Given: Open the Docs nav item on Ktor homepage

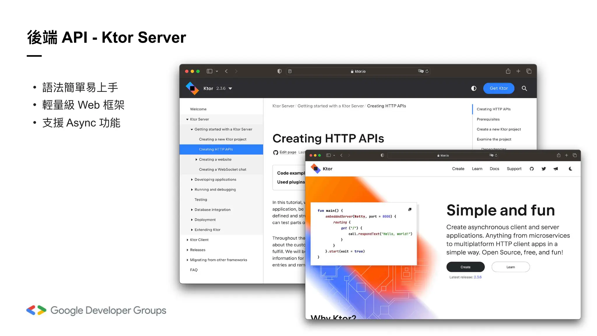Looking at the screenshot, I should pos(494,169).
